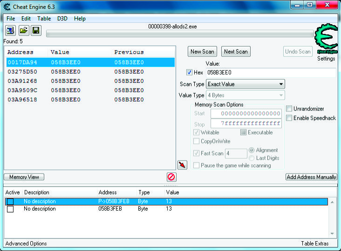Click the open process computer icon
This screenshot has width=341, height=251.
tap(10, 31)
